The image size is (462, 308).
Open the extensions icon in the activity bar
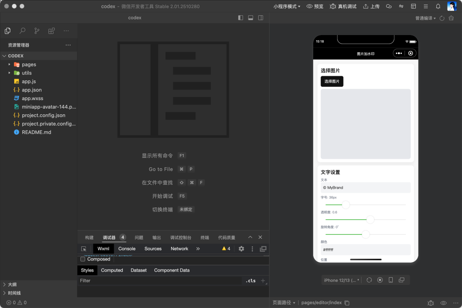tap(51, 30)
